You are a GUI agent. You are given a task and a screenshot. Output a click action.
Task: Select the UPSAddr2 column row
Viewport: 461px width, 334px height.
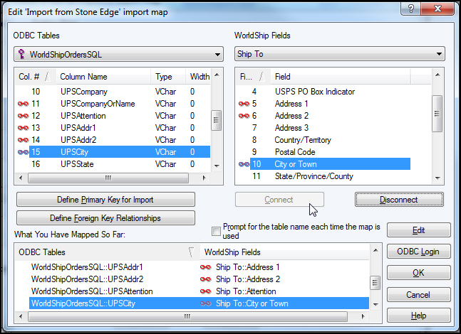point(113,140)
